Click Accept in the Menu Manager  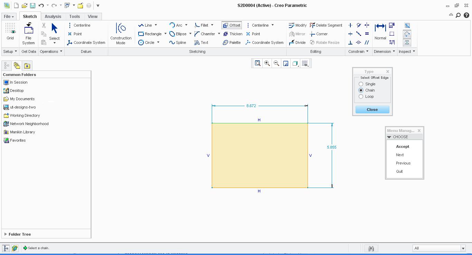402,147
